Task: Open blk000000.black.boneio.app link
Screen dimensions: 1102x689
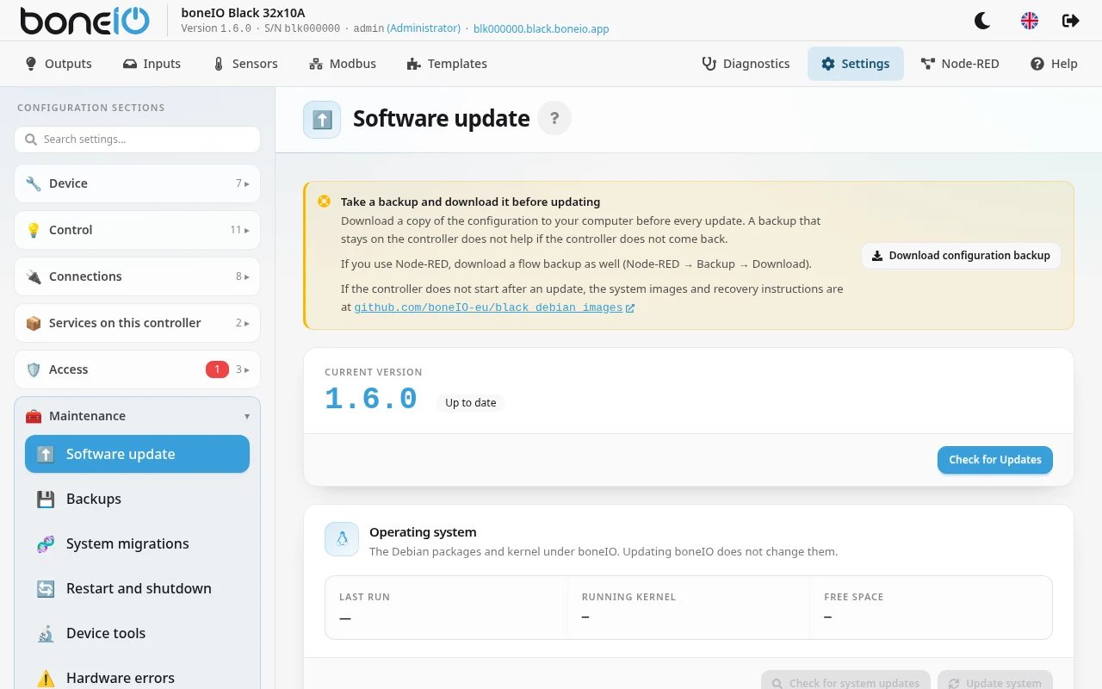Action: tap(542, 28)
